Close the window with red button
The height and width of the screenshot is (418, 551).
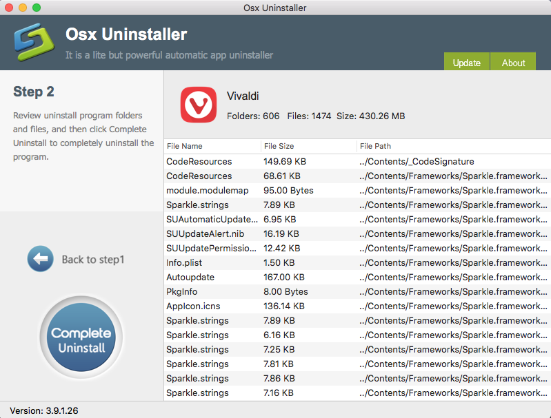tap(9, 8)
